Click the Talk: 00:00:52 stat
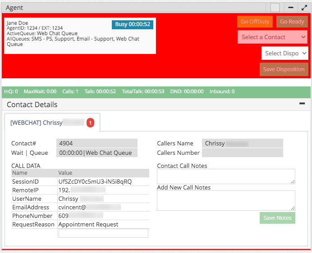The image size is (312, 253). (100, 91)
